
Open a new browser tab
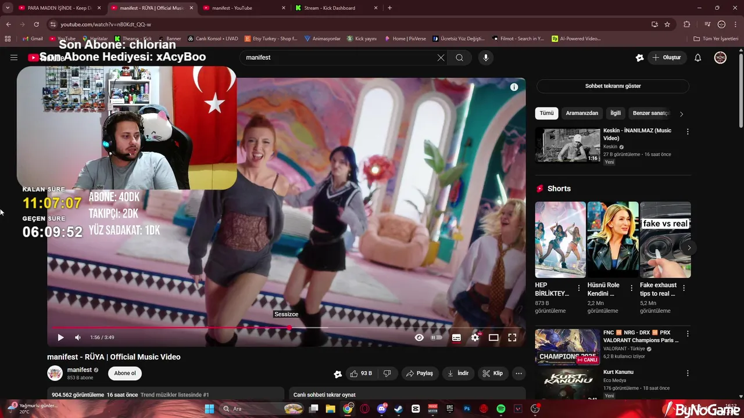(389, 8)
